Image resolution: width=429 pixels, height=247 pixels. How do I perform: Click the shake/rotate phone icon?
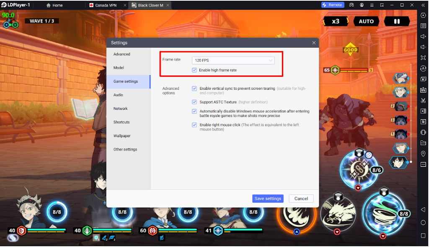tap(423, 133)
